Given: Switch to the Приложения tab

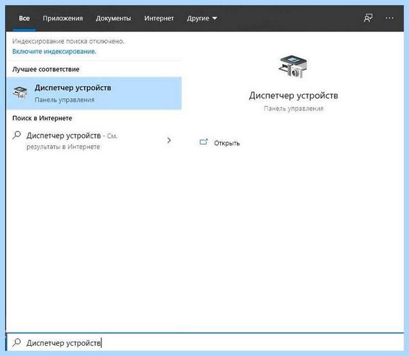Looking at the screenshot, I should click(x=63, y=18).
